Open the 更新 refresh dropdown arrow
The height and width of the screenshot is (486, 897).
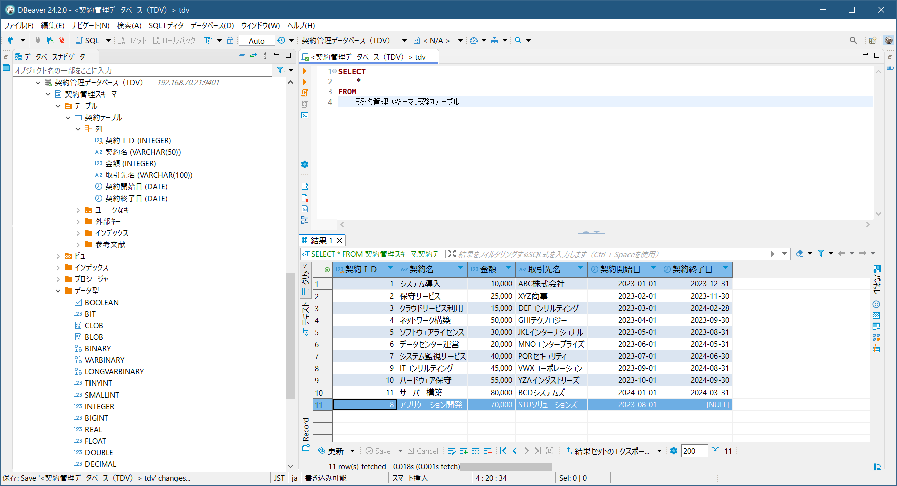[x=352, y=451]
